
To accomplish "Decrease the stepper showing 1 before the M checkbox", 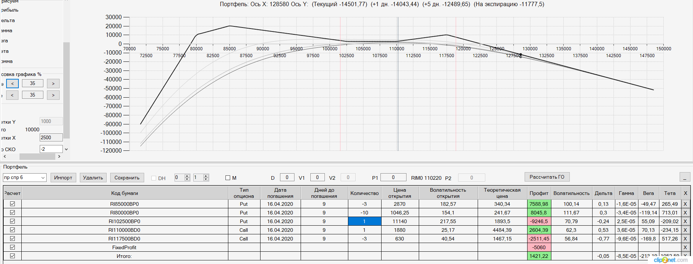I will (206, 179).
